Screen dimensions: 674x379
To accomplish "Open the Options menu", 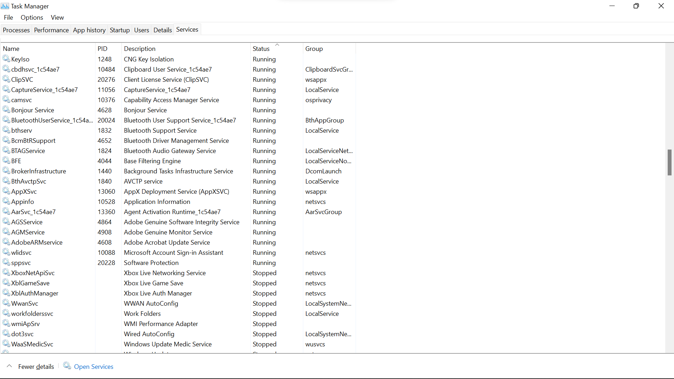I will 32,18.
